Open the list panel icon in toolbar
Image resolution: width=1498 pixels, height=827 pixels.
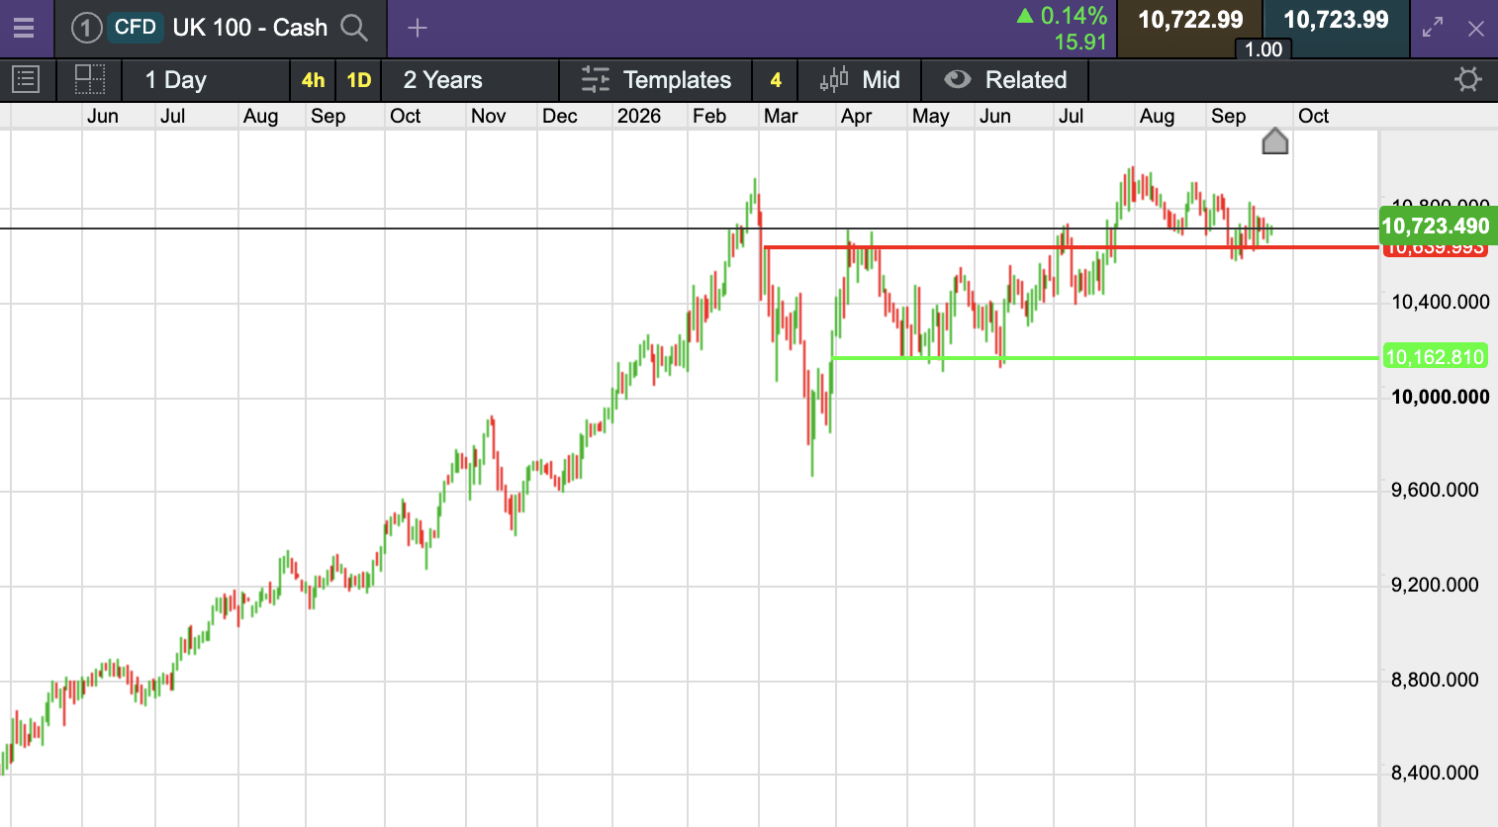tap(26, 79)
